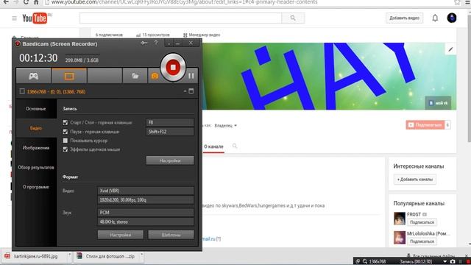Click the Шаблоны button

[x=171, y=235]
